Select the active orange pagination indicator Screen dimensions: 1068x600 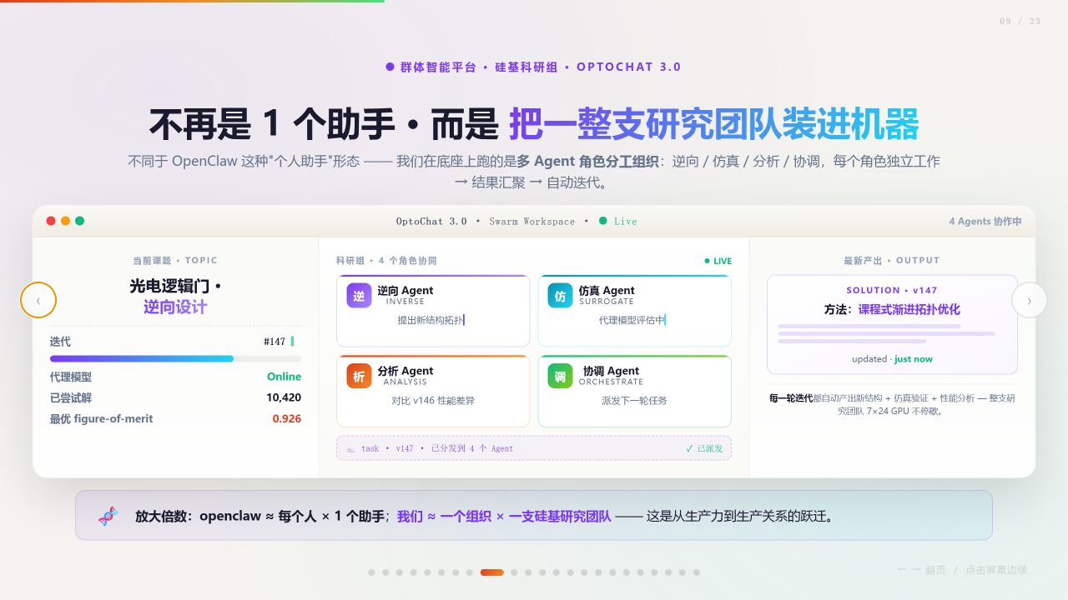(491, 572)
